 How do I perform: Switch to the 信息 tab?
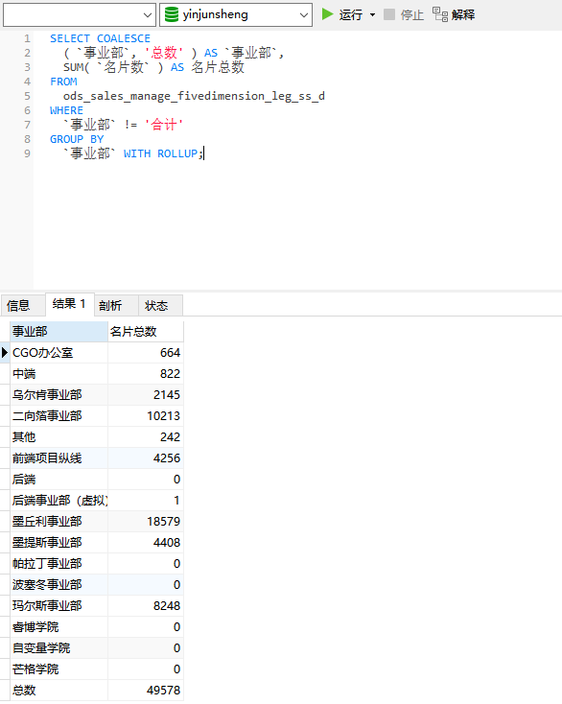pyautogui.click(x=19, y=305)
